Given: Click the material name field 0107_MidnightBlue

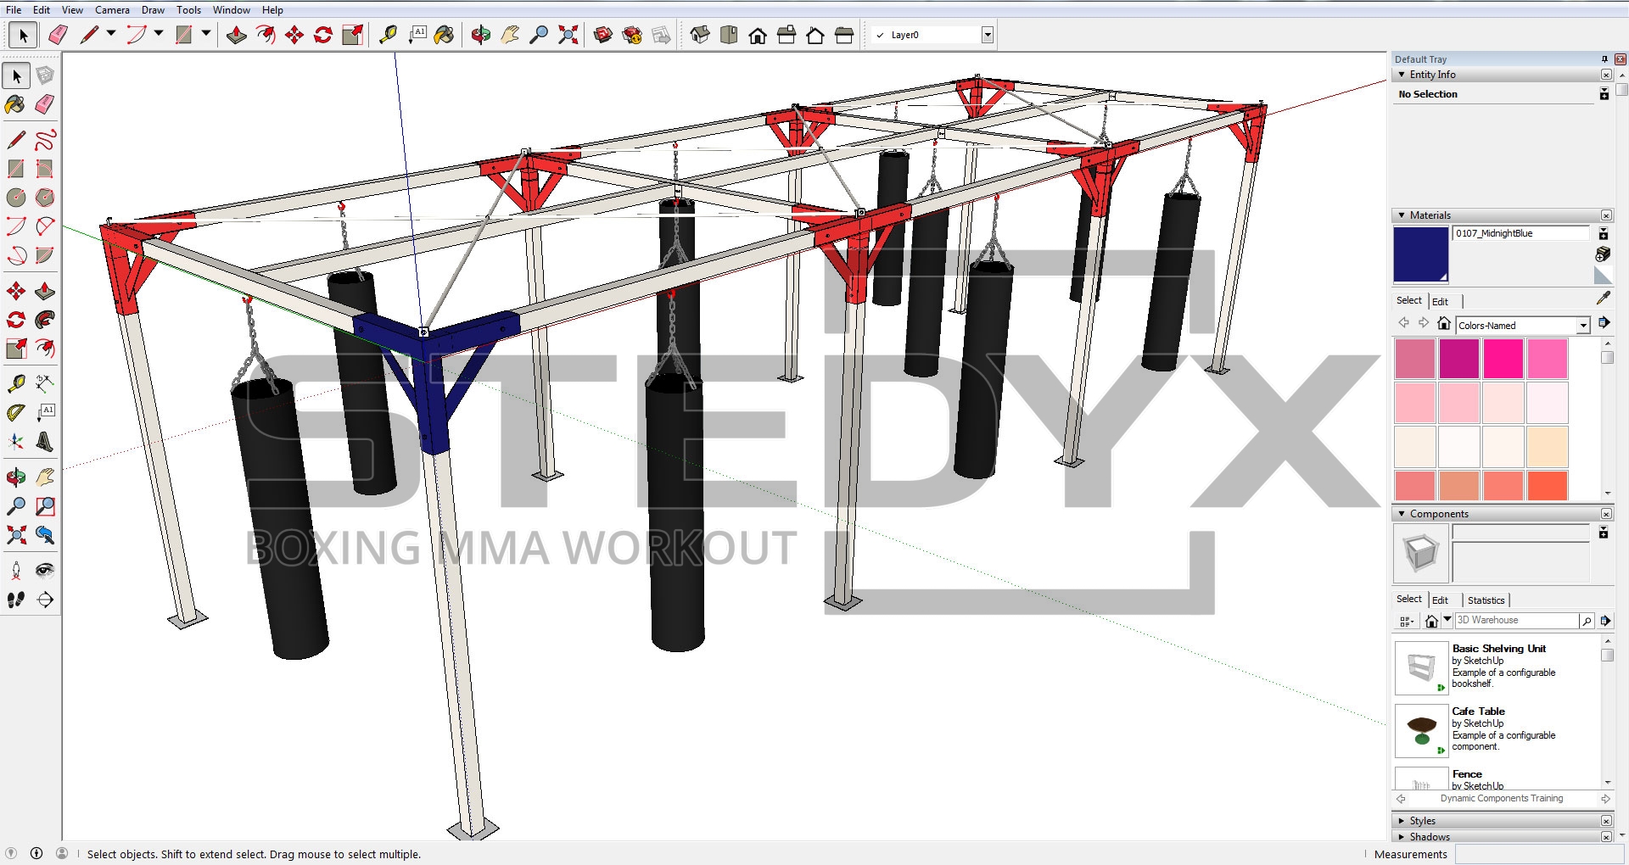Looking at the screenshot, I should point(1520,233).
